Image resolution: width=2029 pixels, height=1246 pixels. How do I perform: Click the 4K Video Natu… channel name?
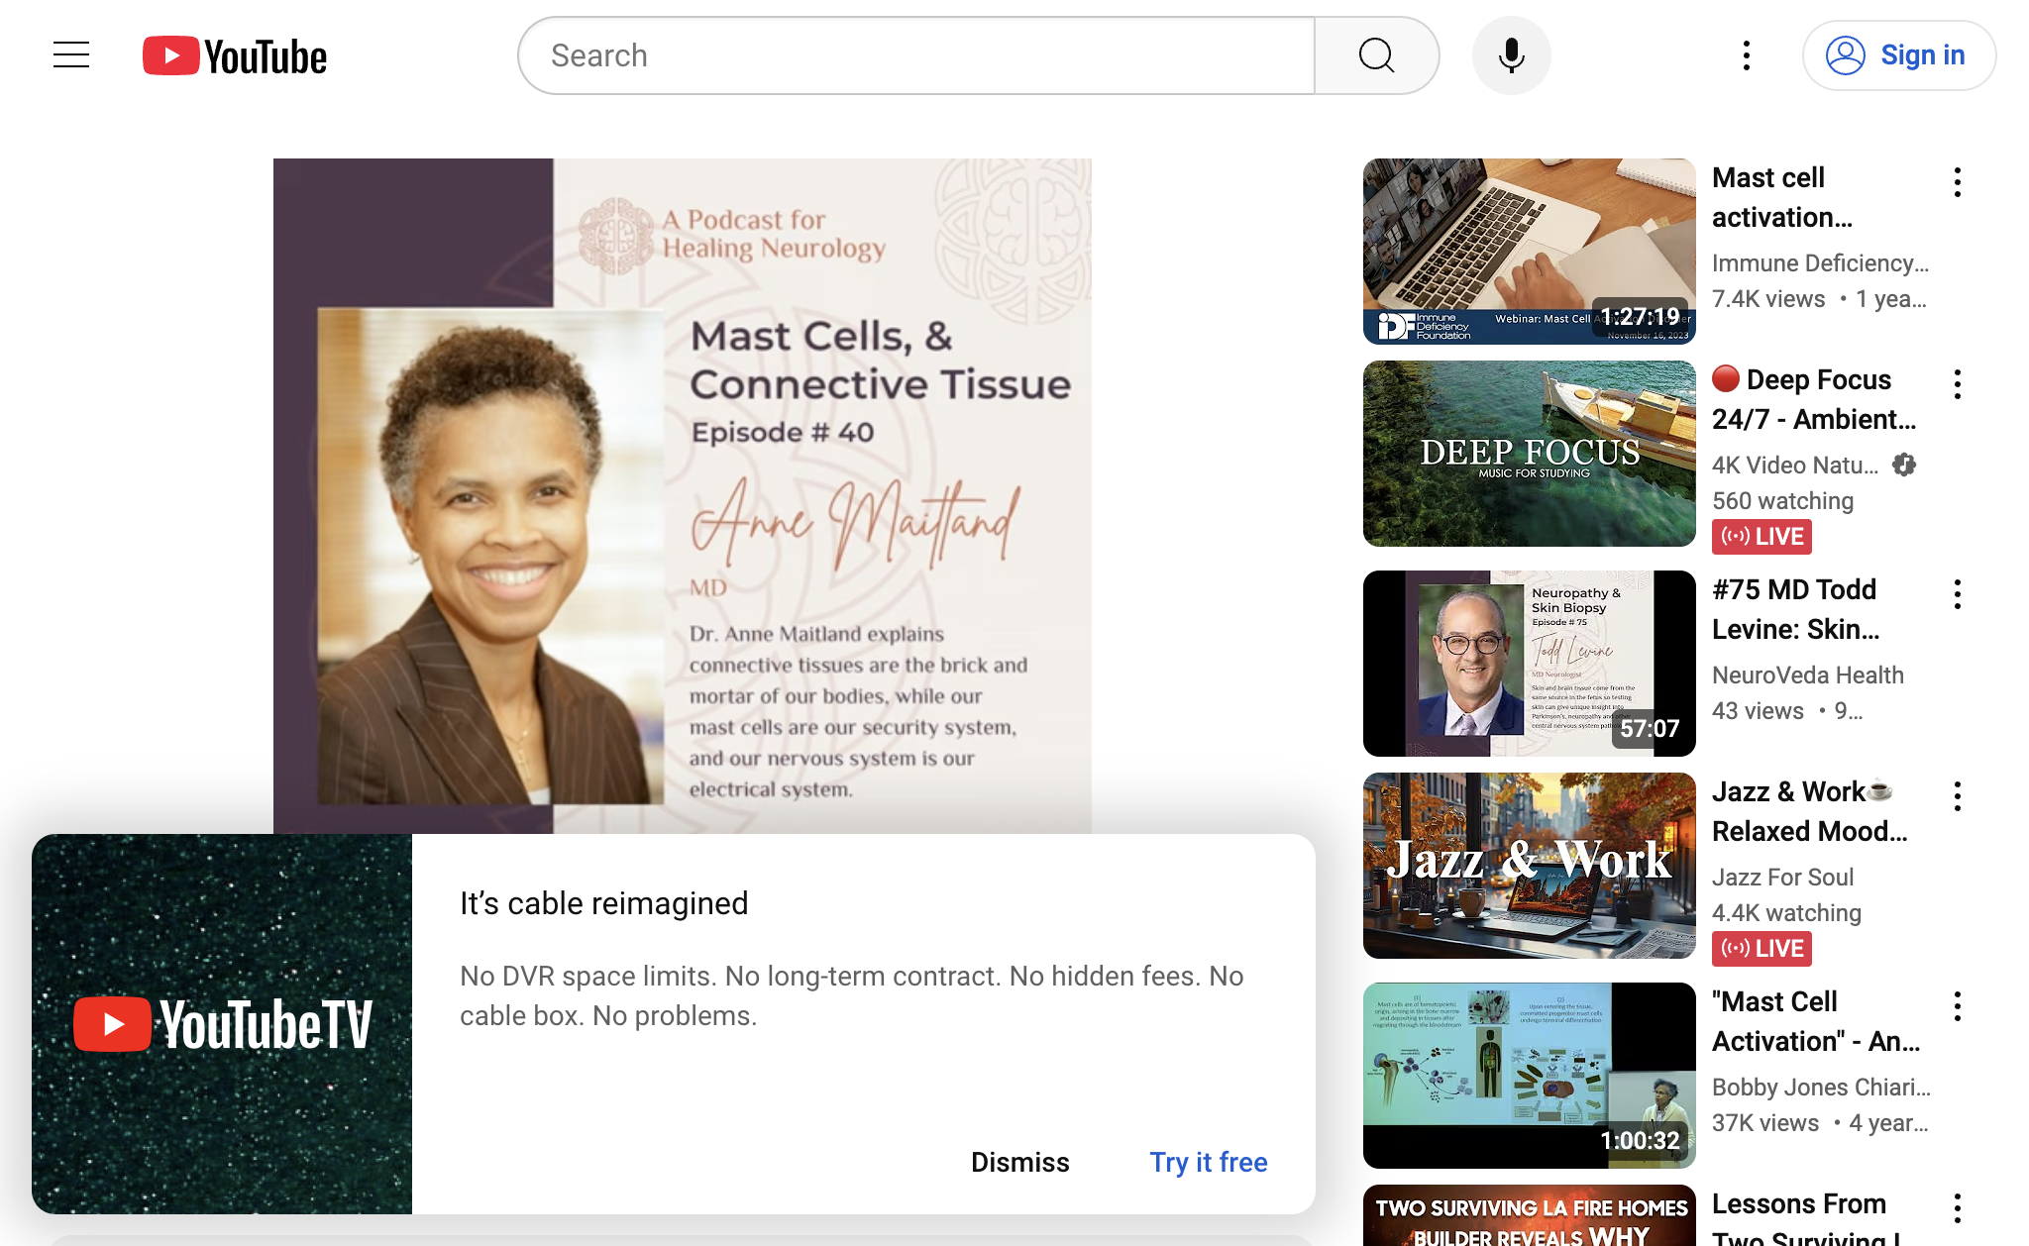click(x=1795, y=466)
